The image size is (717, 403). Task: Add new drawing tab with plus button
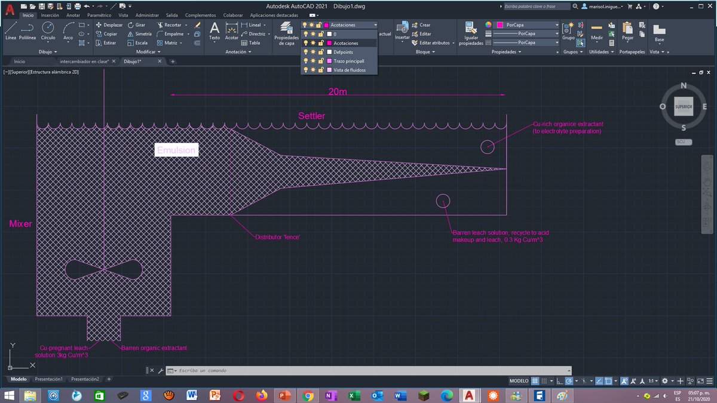[173, 61]
